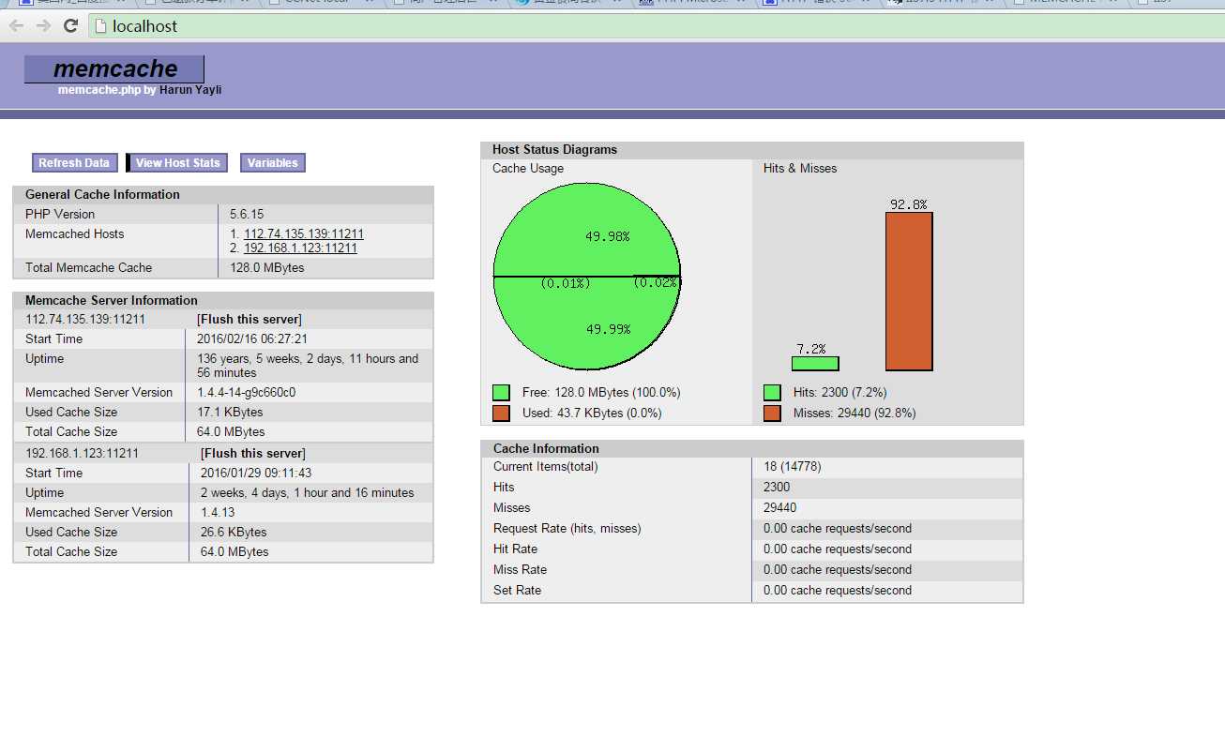The image size is (1225, 737).
Task: Click the Cache Usage pie chart
Action: (587, 277)
